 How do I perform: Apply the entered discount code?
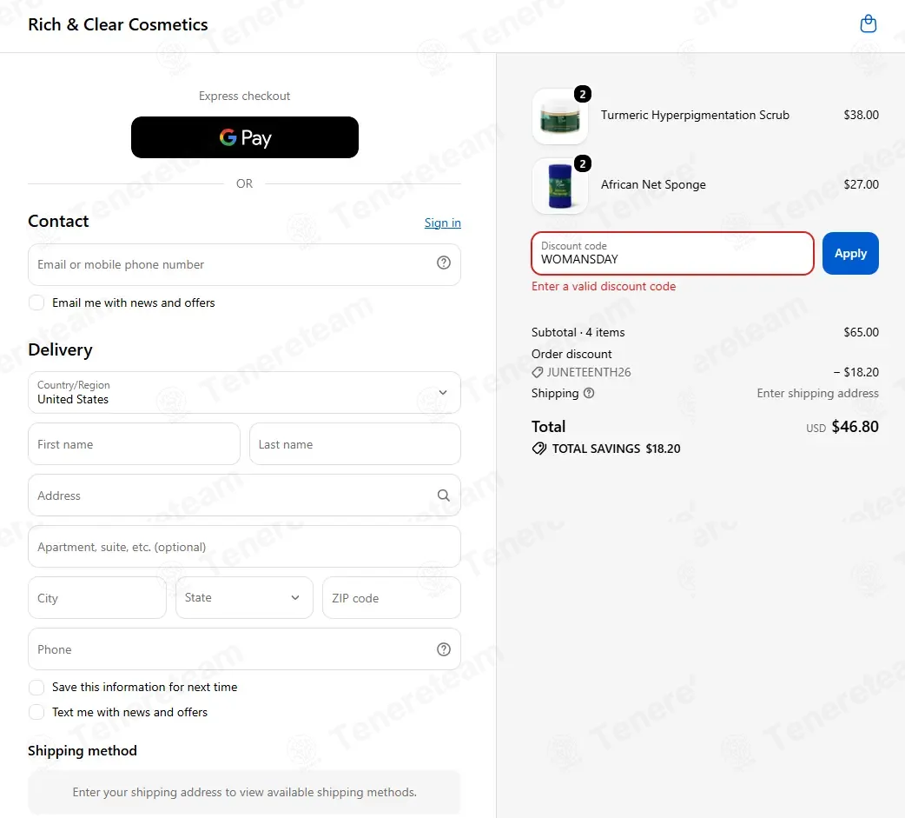tap(850, 253)
